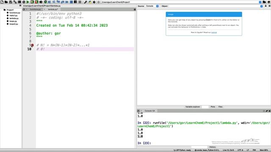Open the editor pane options menu
Screen dimensions: 271x152
(x=135, y=9)
